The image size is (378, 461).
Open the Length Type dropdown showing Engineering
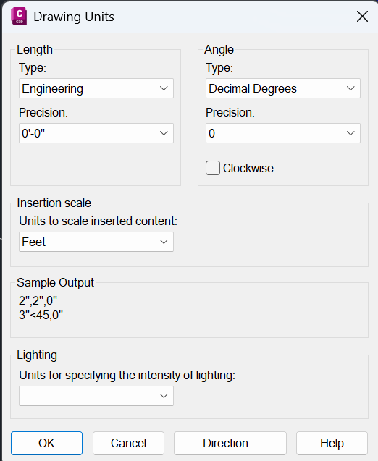[96, 88]
